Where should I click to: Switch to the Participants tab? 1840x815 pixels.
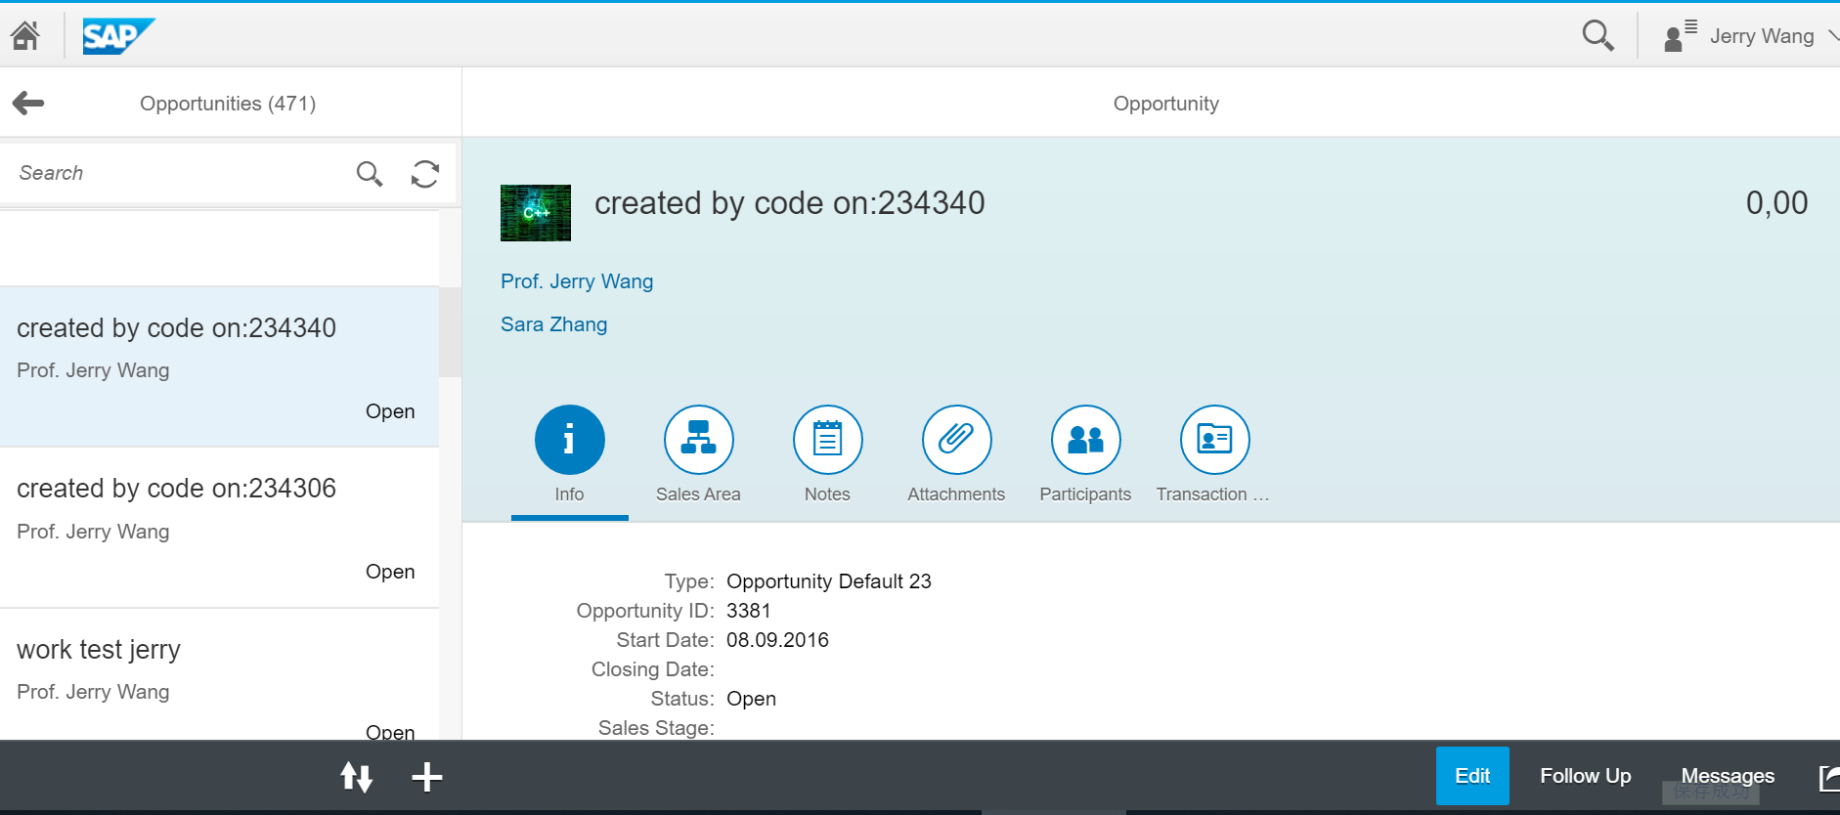click(1085, 454)
